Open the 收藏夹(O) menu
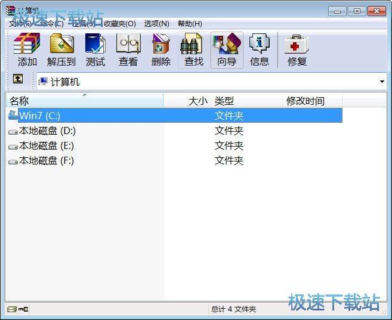392x320 pixels. 120,23
